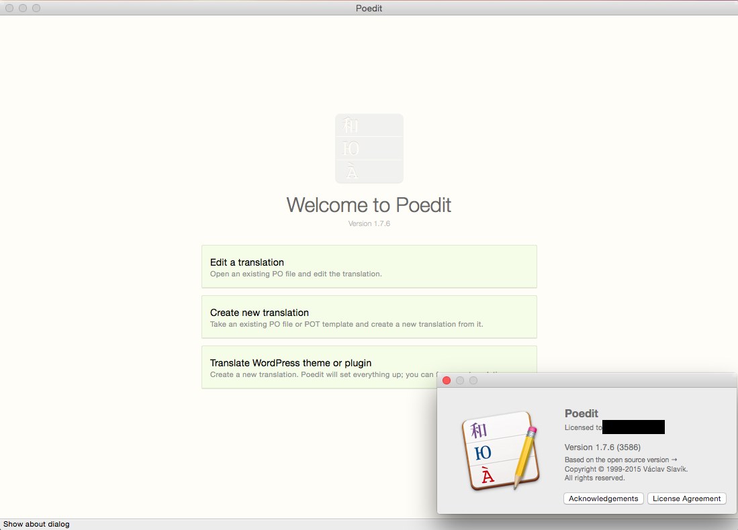Click the All rights reserved text
The image size is (738, 530).
point(594,478)
